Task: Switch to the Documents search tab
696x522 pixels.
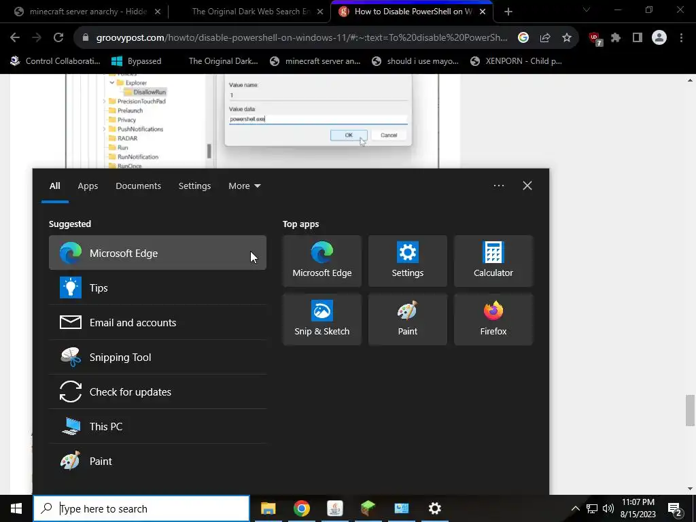Action: pos(138,186)
